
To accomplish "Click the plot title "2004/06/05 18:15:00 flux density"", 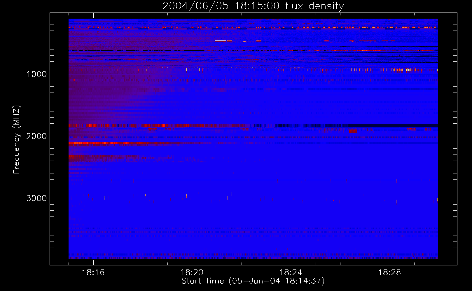I will pos(253,6).
